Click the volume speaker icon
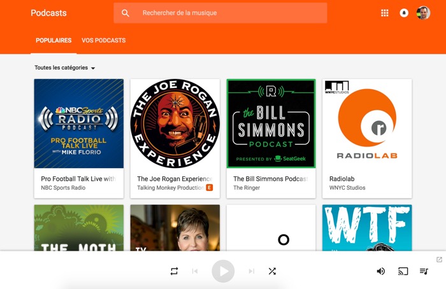Screen dimensions: 446x289 click(x=381, y=271)
